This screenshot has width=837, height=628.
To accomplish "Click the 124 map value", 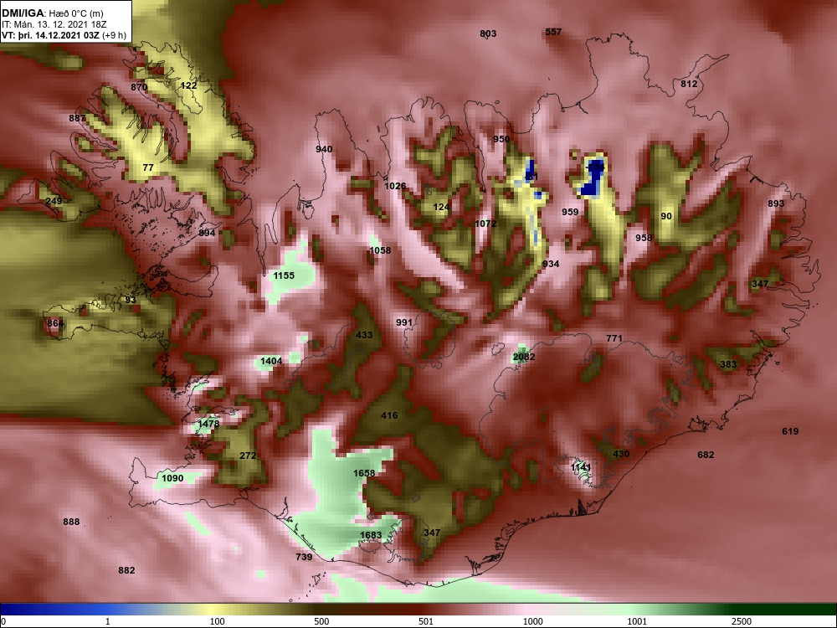I will [441, 207].
